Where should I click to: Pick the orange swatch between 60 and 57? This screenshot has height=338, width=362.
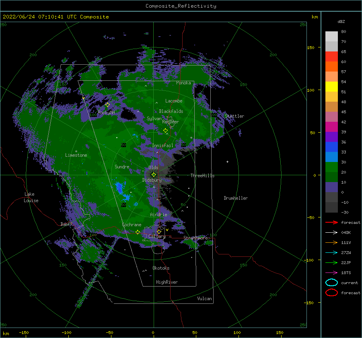tap(331, 66)
